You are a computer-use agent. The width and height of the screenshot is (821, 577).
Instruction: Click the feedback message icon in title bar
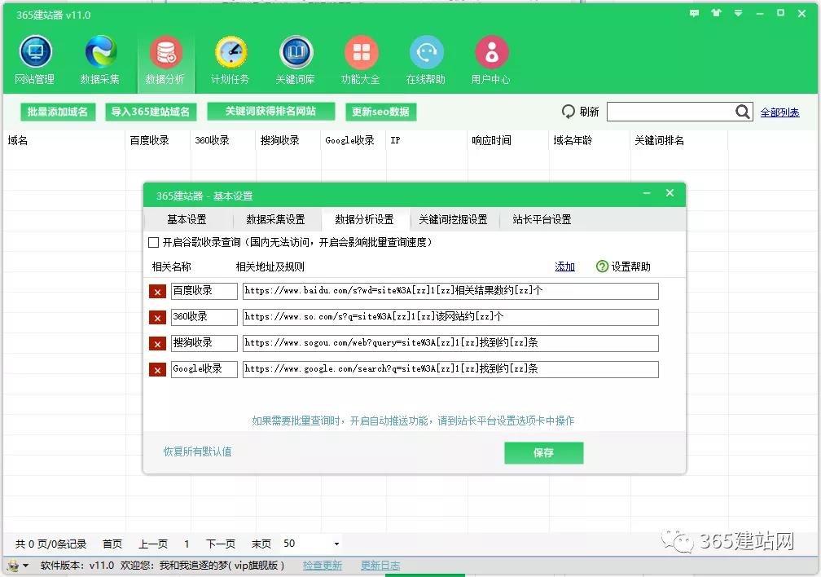pos(694,13)
